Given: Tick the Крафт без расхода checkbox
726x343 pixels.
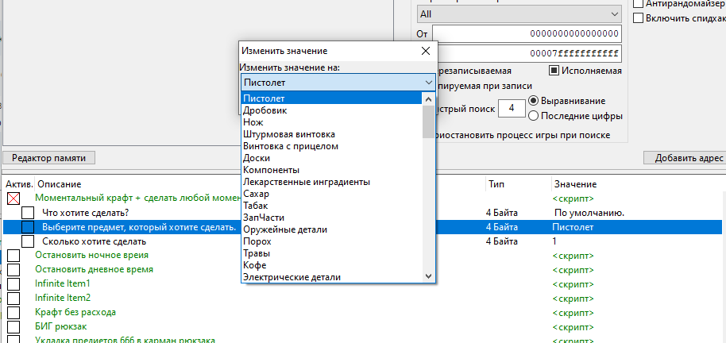Looking at the screenshot, I should (14, 313).
